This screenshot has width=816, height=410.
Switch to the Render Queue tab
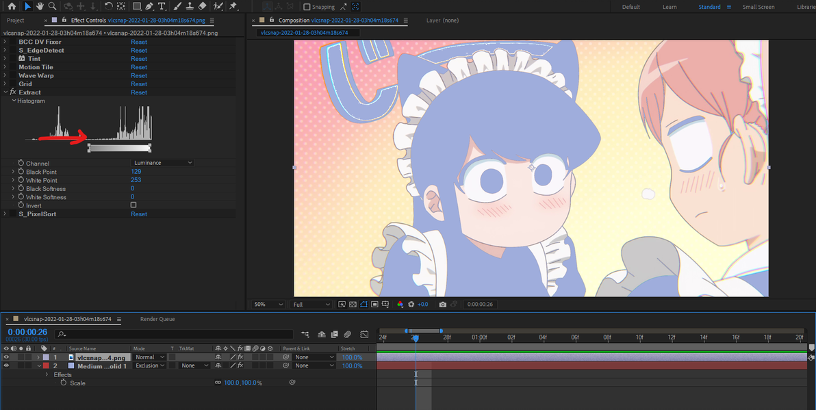(x=157, y=319)
